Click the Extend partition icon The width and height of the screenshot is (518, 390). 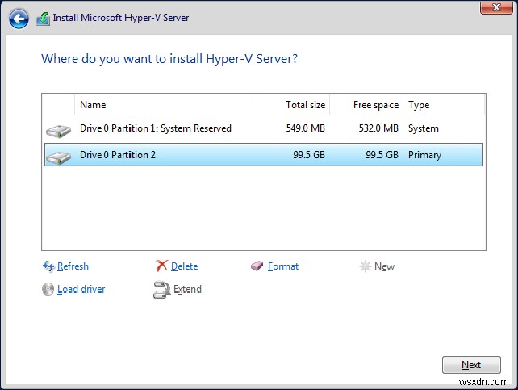[161, 290]
